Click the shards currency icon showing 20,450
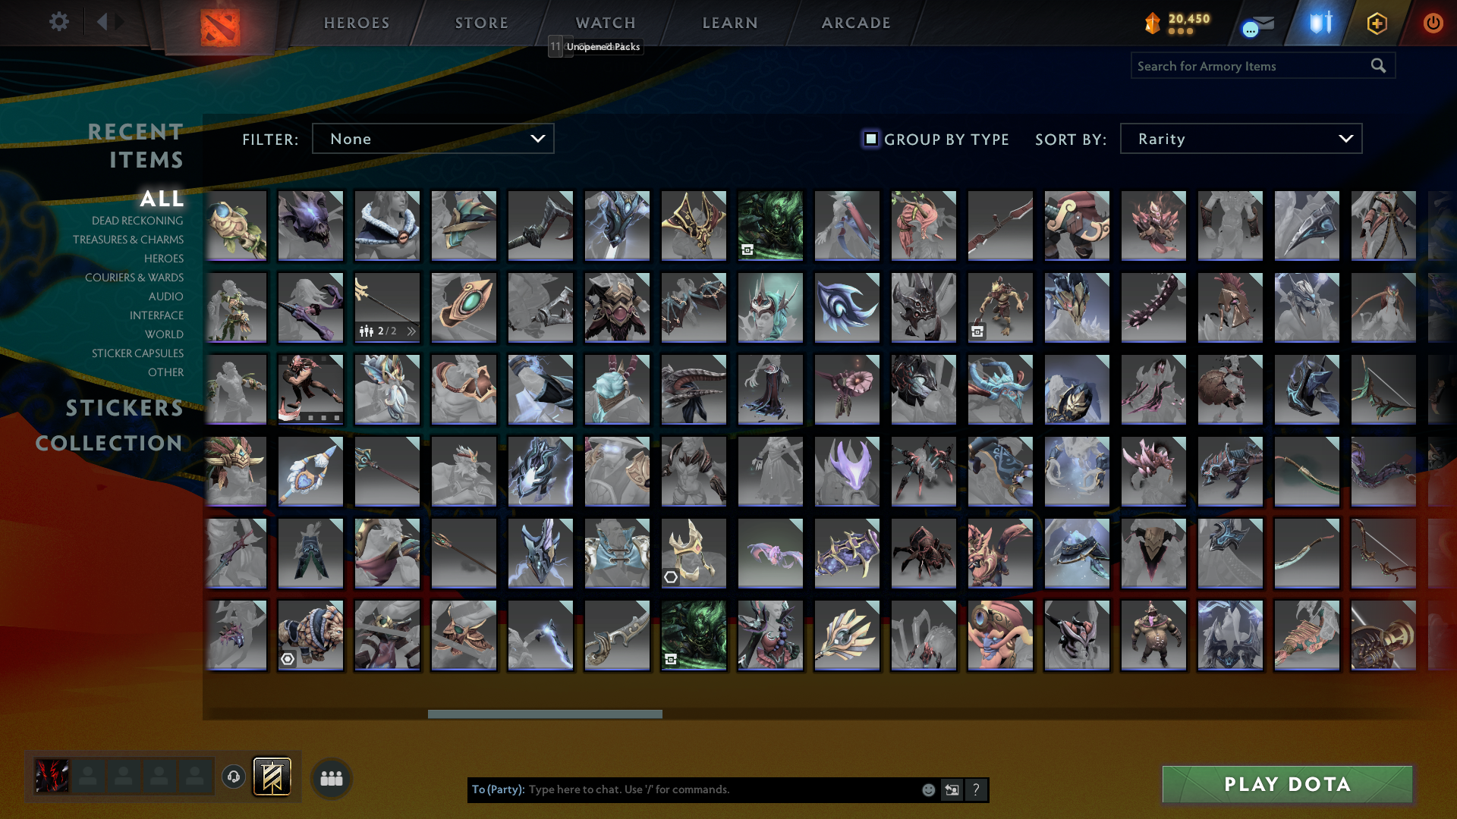This screenshot has width=1457, height=819. pyautogui.click(x=1153, y=23)
